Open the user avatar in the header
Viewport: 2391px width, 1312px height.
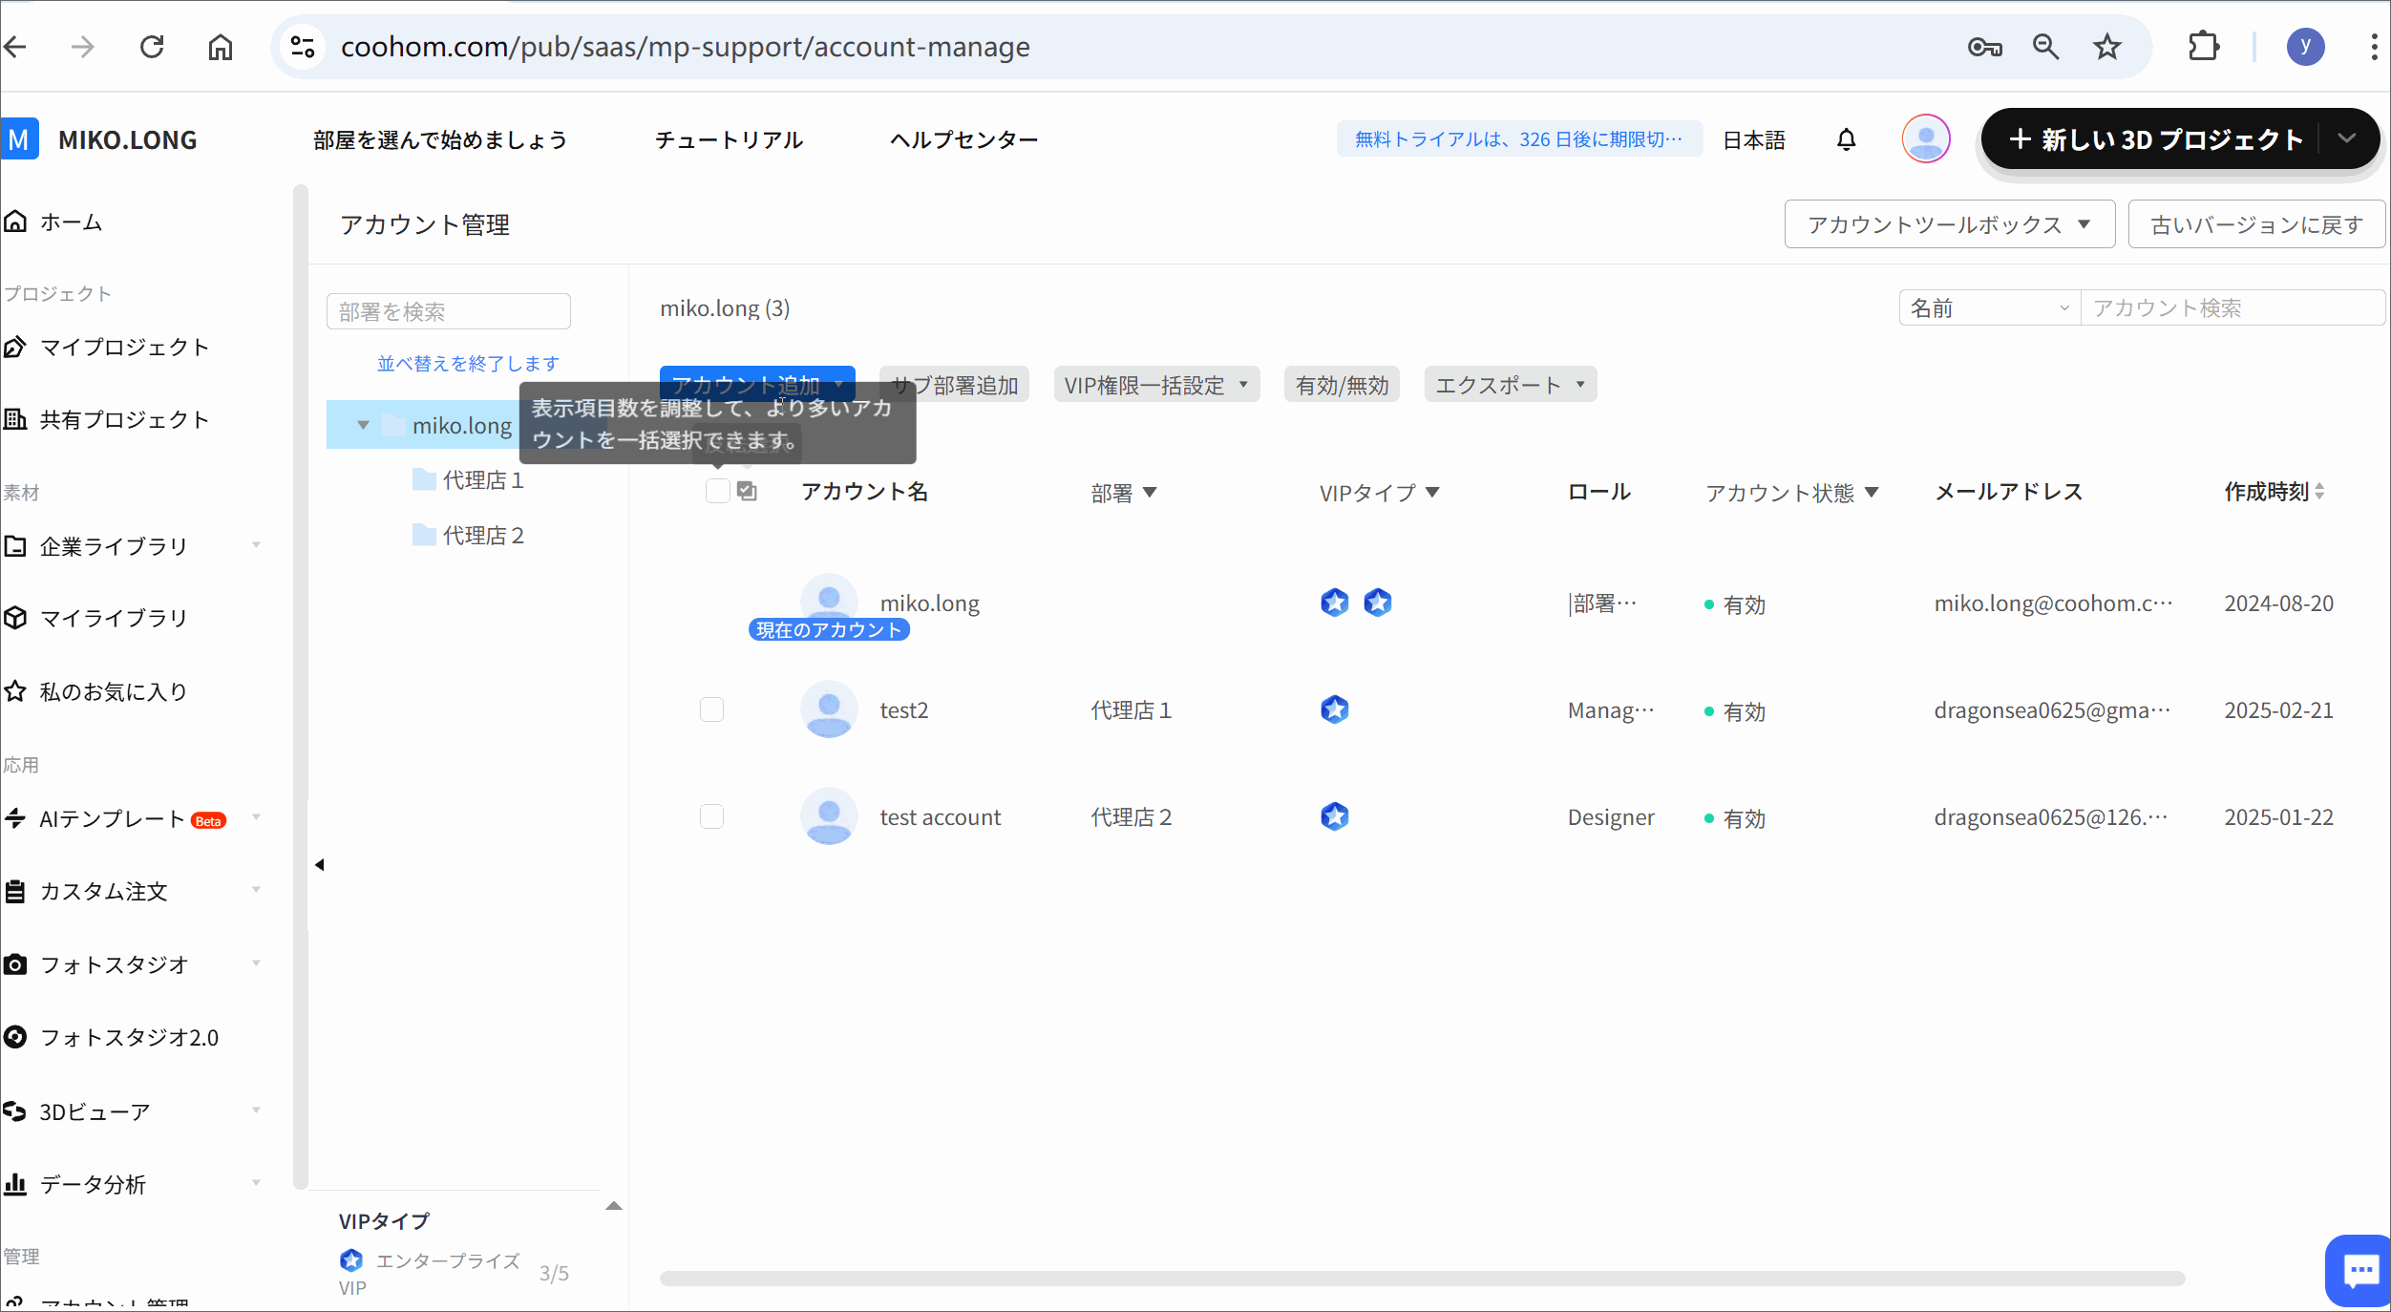pyautogui.click(x=1926, y=139)
